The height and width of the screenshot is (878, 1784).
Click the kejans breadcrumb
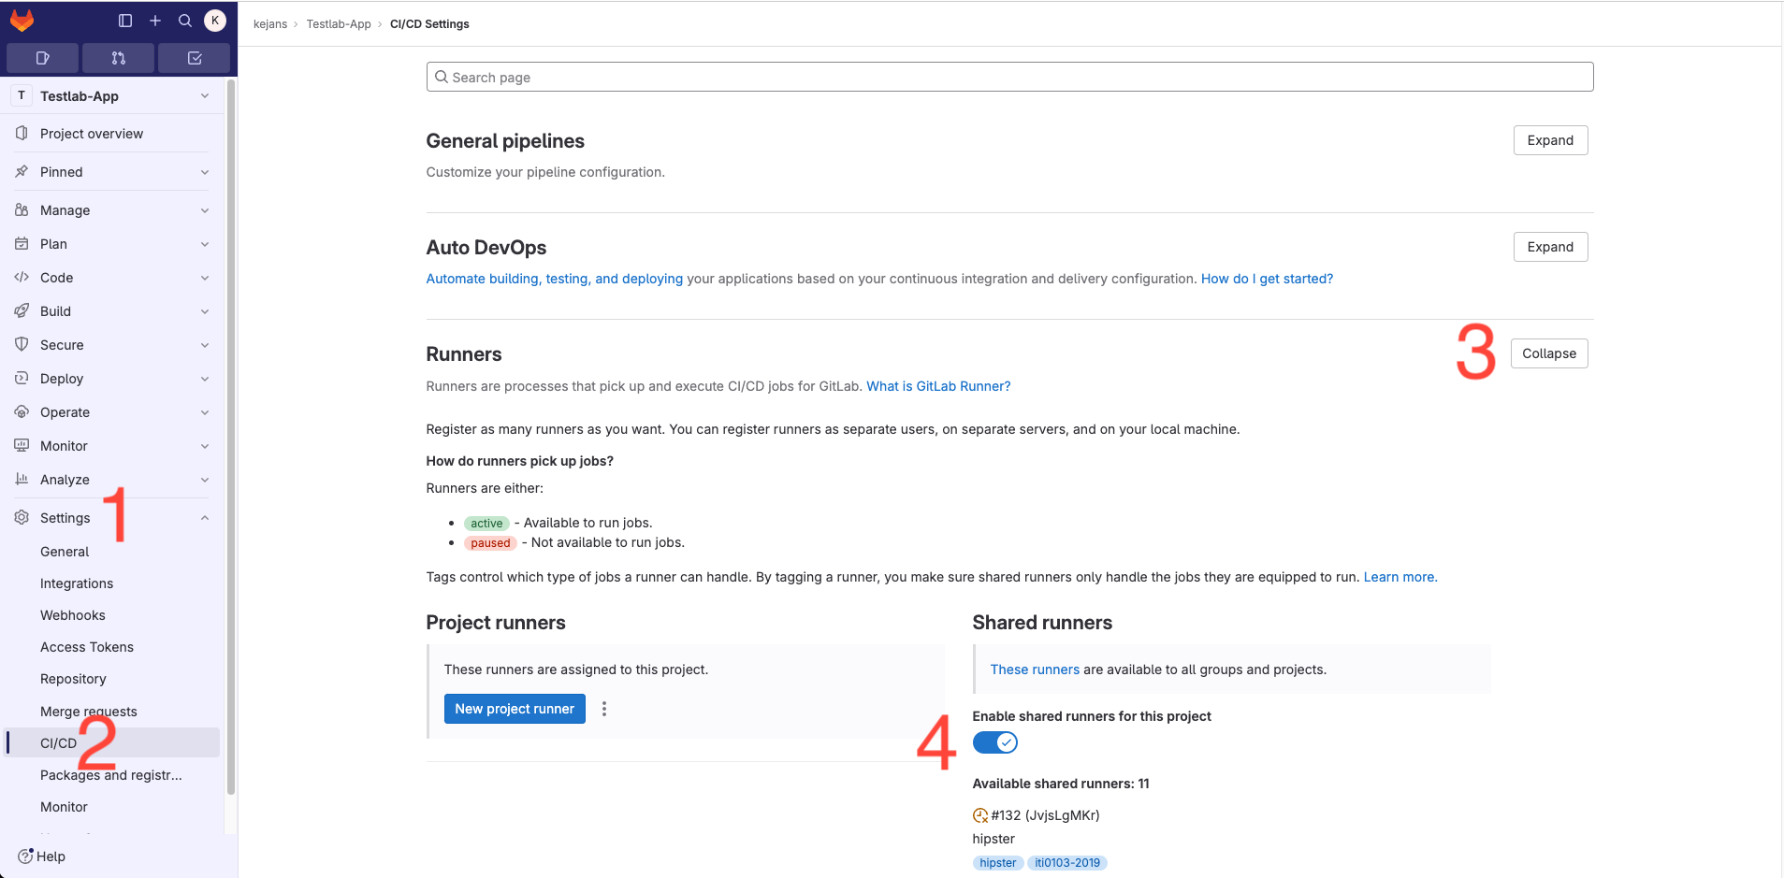coord(270,24)
